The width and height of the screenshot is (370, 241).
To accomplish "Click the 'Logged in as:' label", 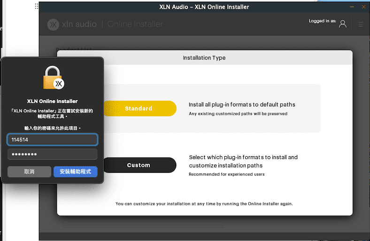I will (322, 21).
